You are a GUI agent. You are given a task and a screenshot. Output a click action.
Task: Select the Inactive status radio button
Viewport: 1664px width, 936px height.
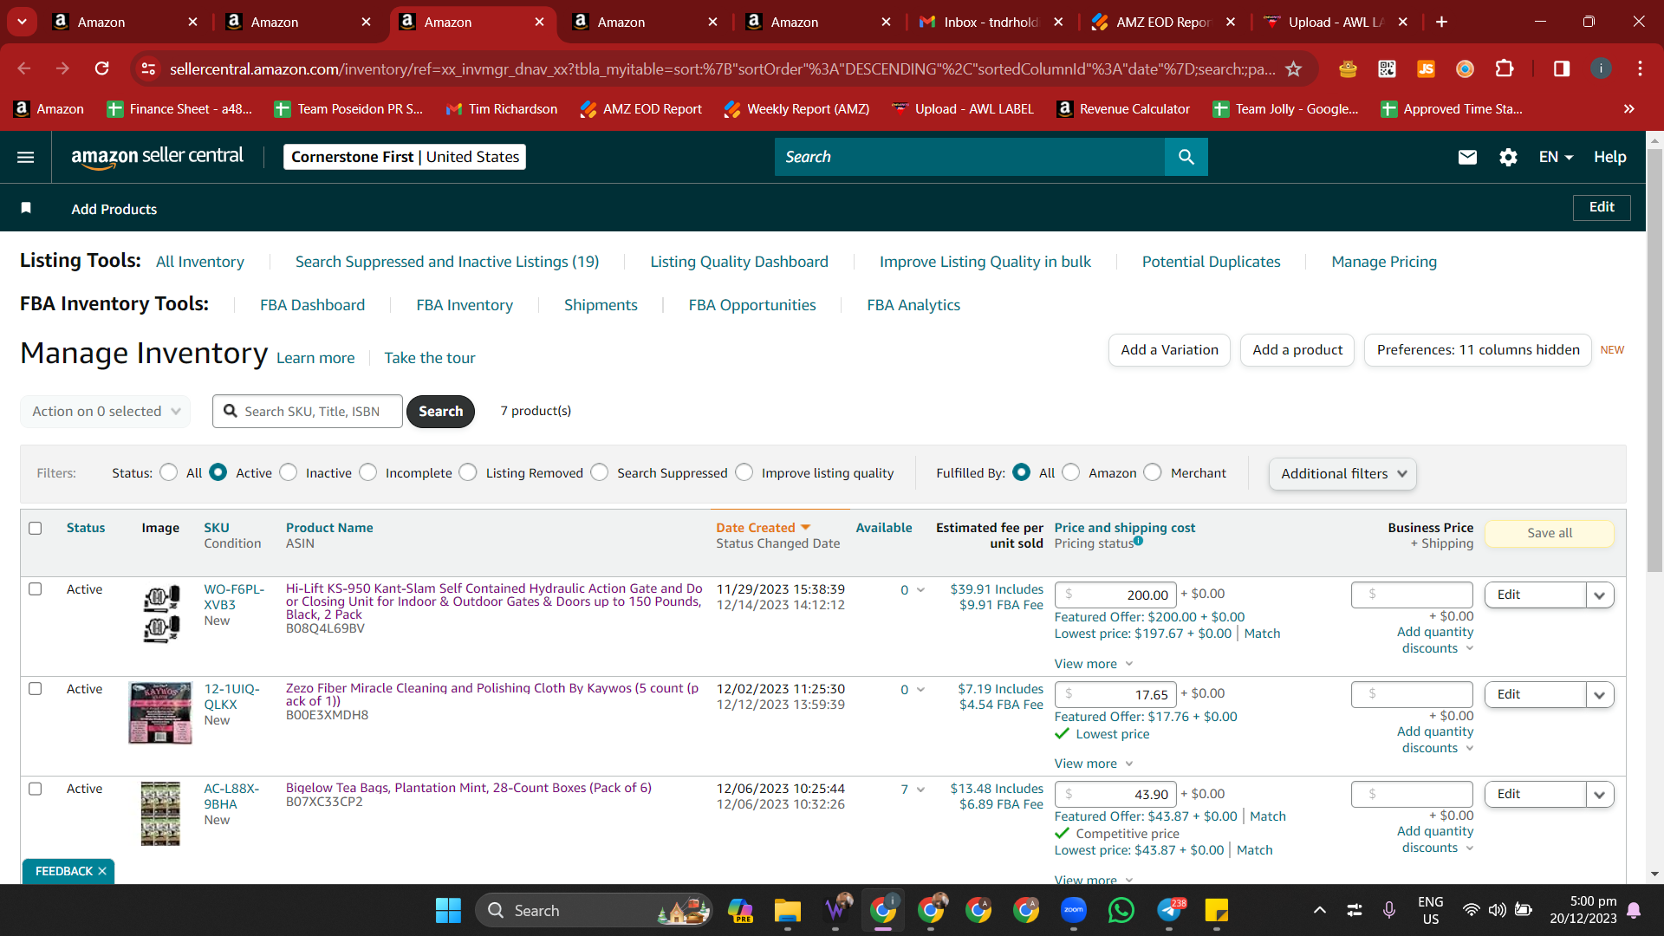(x=289, y=472)
